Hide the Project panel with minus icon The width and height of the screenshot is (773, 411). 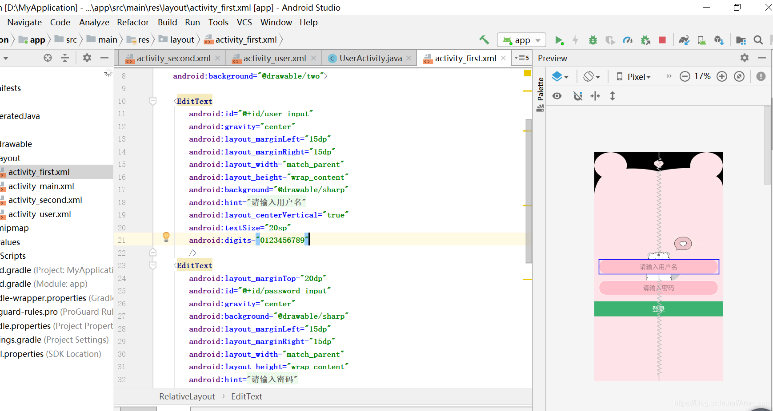point(104,58)
